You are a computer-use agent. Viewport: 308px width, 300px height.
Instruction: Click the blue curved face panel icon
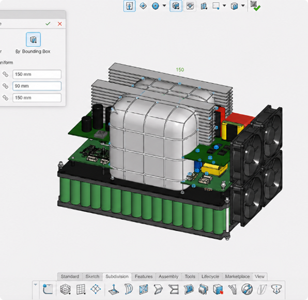(x=189, y=289)
